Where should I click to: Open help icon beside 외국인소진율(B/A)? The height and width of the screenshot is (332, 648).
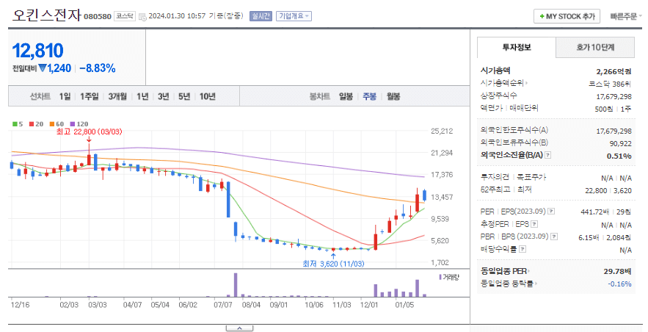(x=548, y=155)
